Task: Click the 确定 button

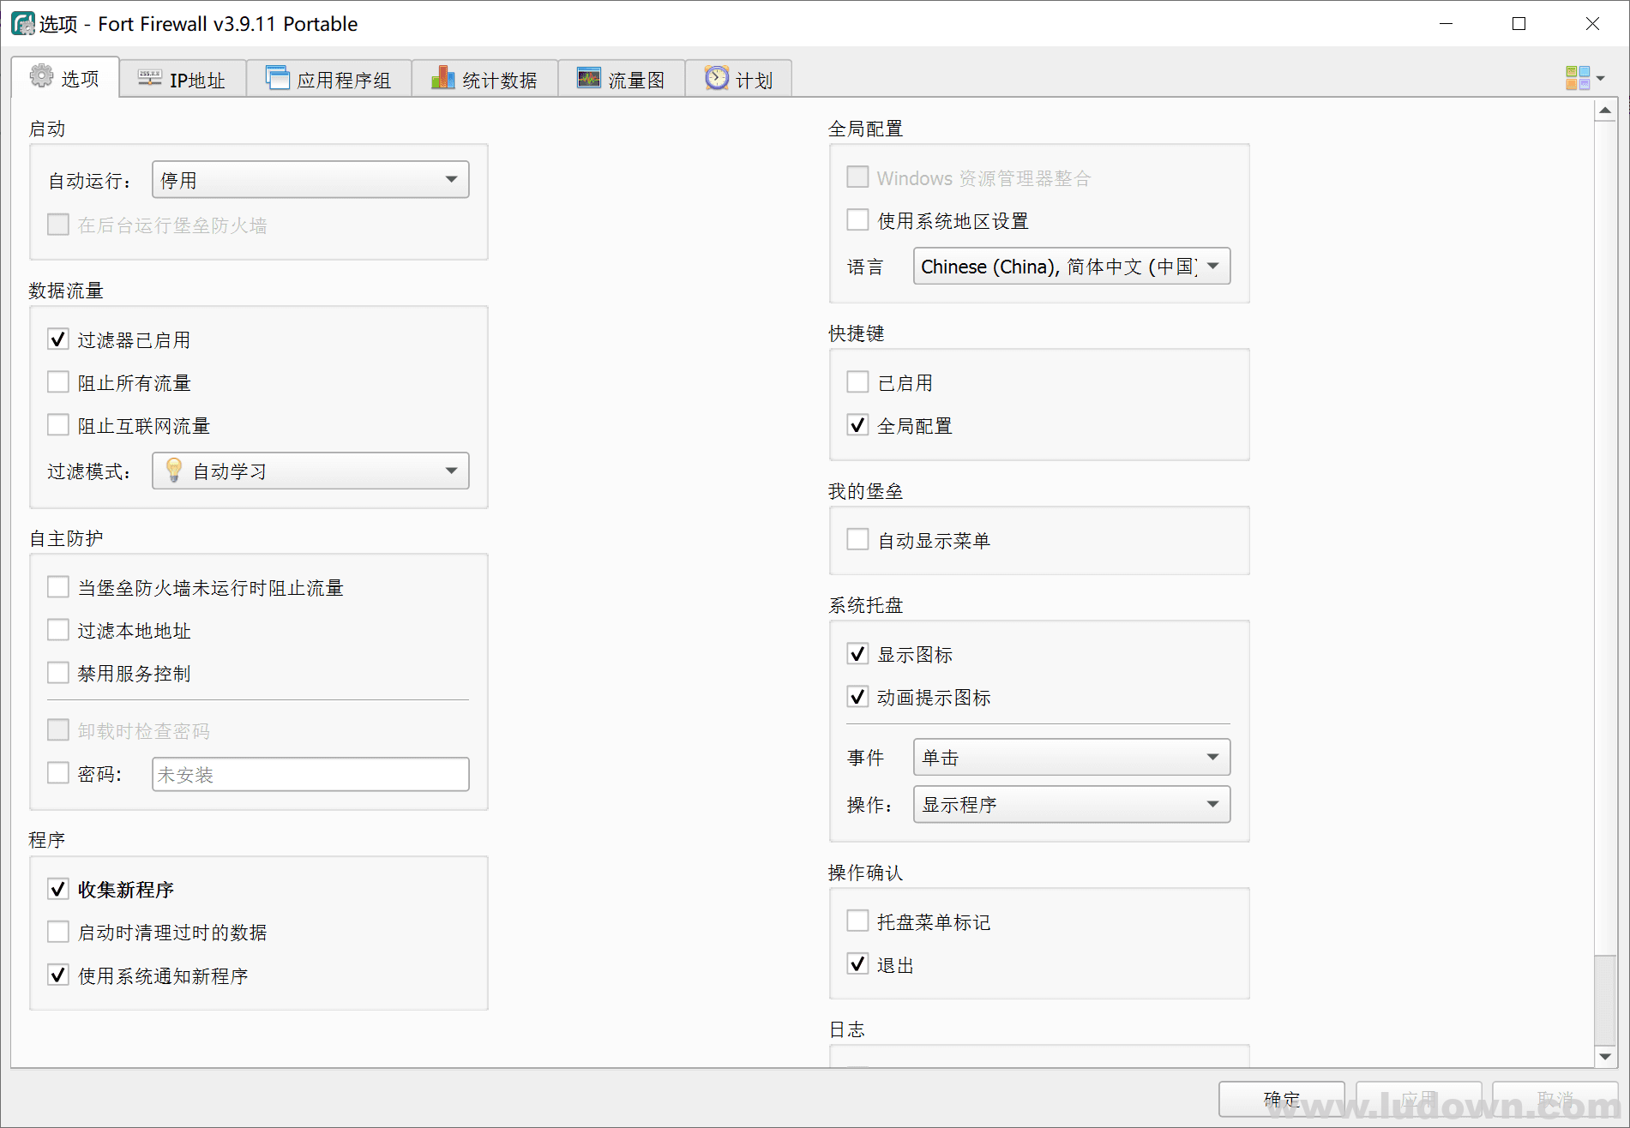Action: point(1281,1099)
